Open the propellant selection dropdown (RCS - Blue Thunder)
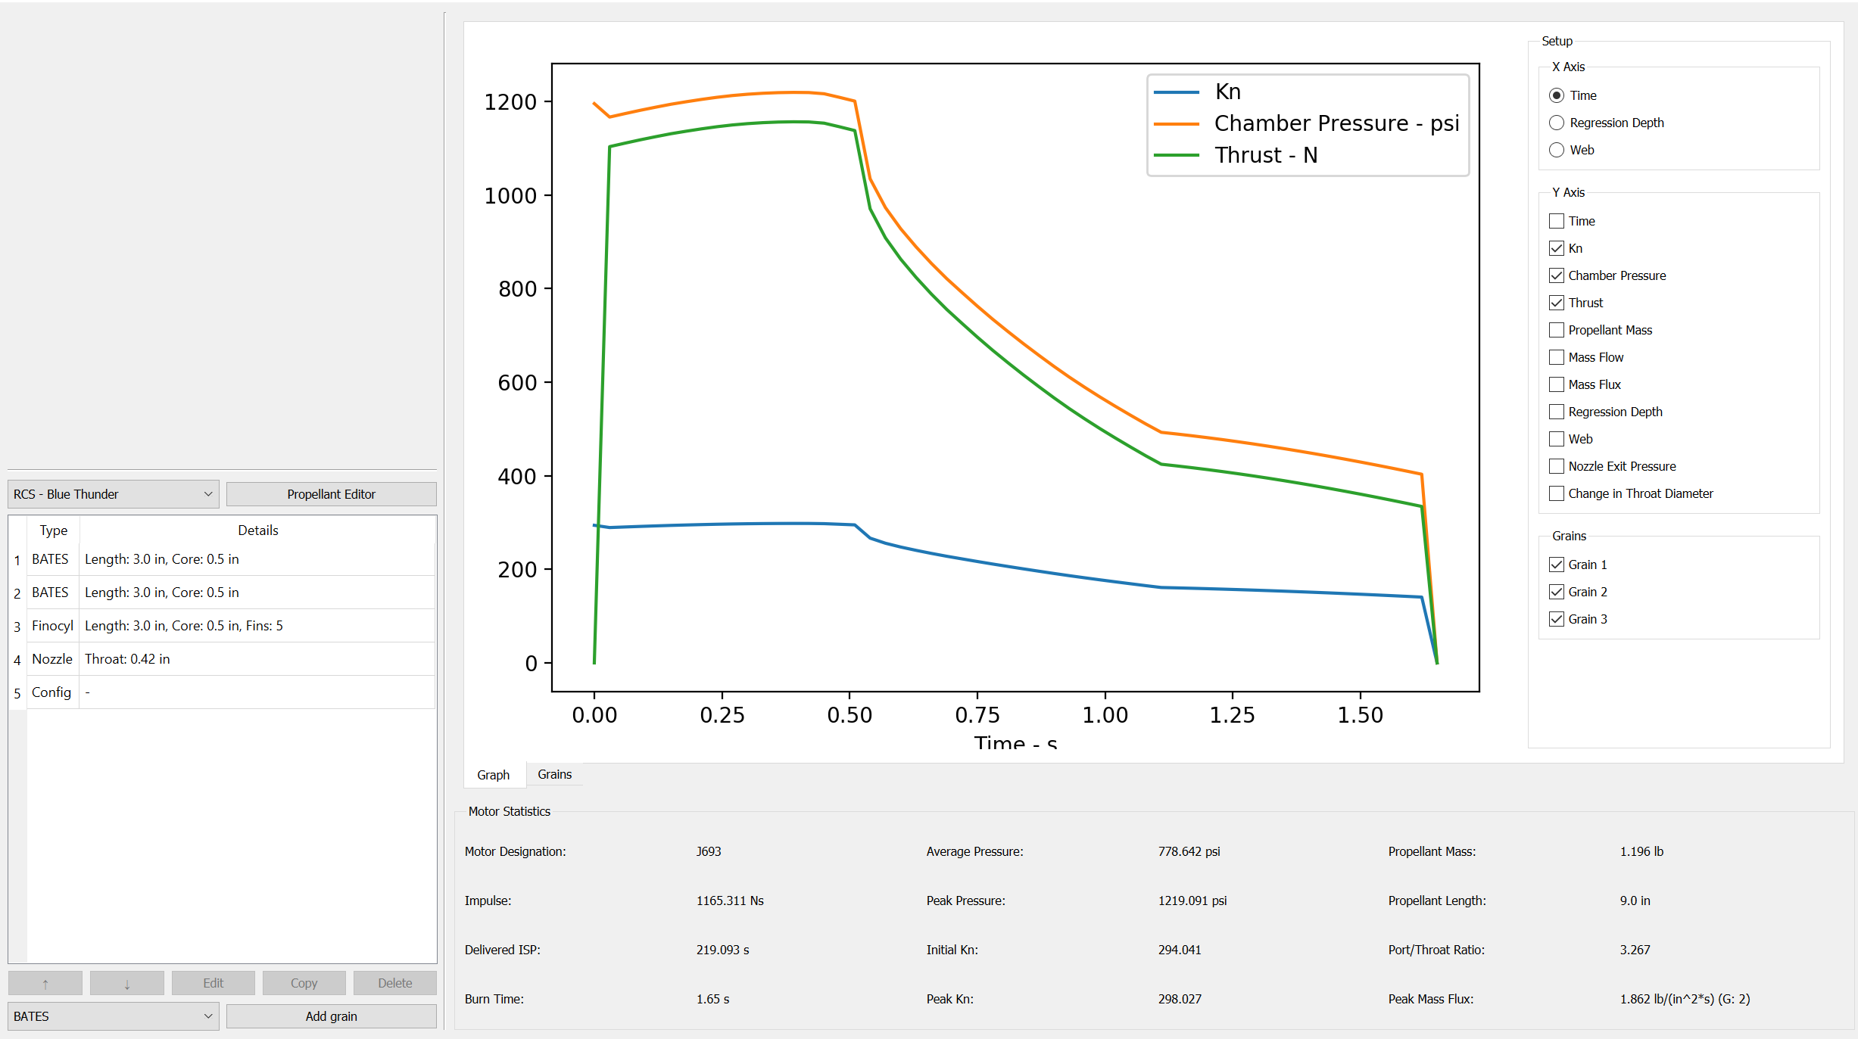 113,494
